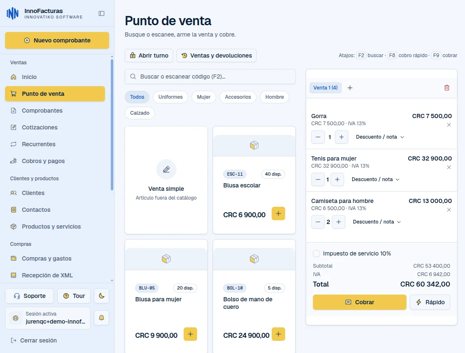Expand Descuento / nota for Tenis para mujer

coord(375,179)
